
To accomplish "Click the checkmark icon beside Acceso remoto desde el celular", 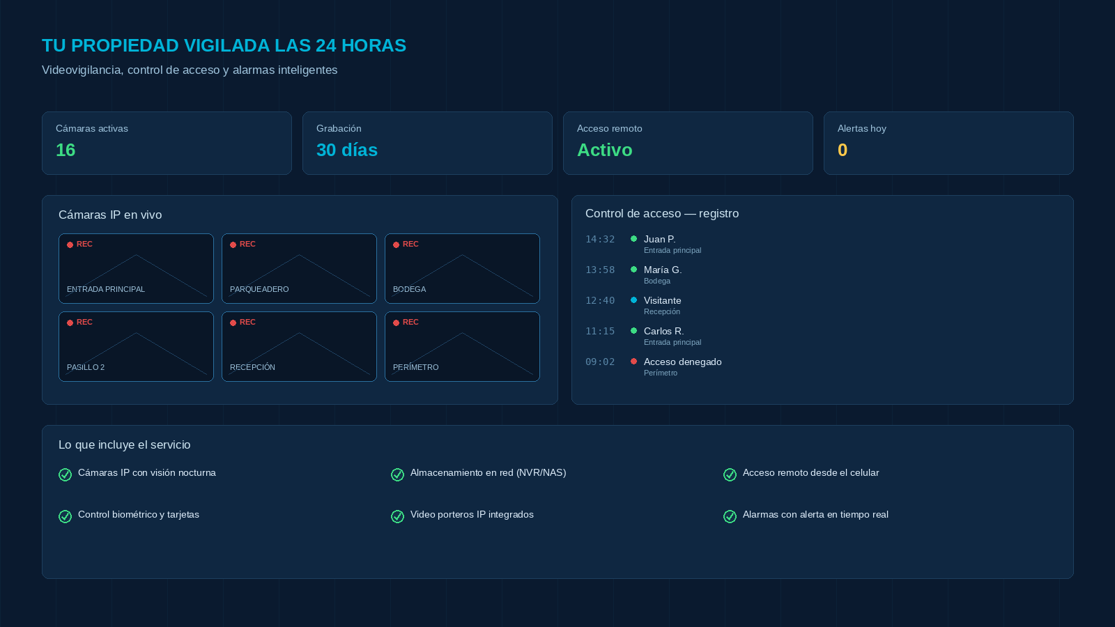I will tap(730, 475).
